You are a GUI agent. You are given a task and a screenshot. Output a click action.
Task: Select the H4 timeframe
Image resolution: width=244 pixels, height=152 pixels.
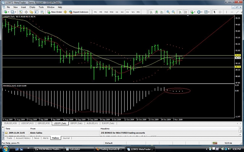pos(122,12)
